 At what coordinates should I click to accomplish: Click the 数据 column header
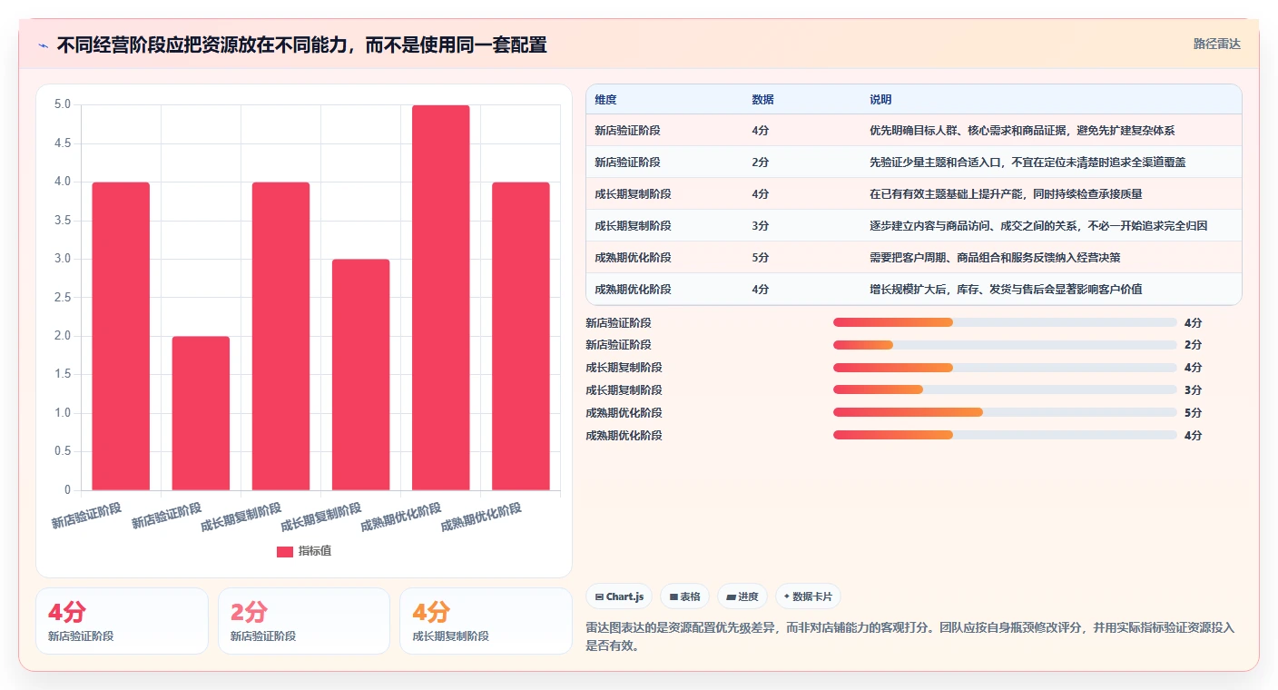point(763,100)
